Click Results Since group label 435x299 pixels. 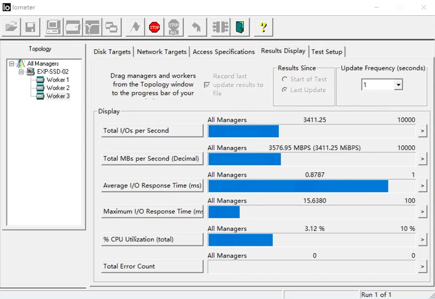pyautogui.click(x=297, y=68)
